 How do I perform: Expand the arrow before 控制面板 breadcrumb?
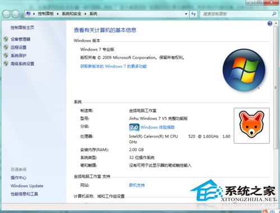pyautogui.click(x=34, y=13)
